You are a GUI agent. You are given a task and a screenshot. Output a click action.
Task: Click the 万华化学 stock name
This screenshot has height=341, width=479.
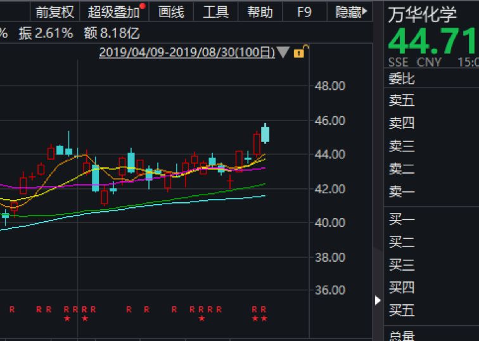pos(422,14)
